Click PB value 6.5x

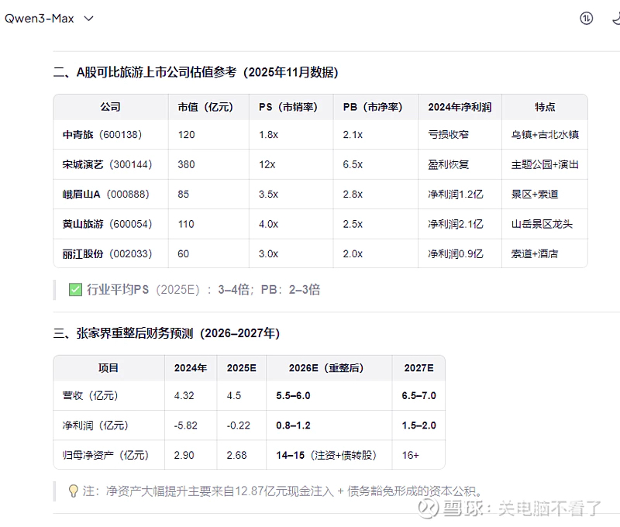(x=353, y=164)
